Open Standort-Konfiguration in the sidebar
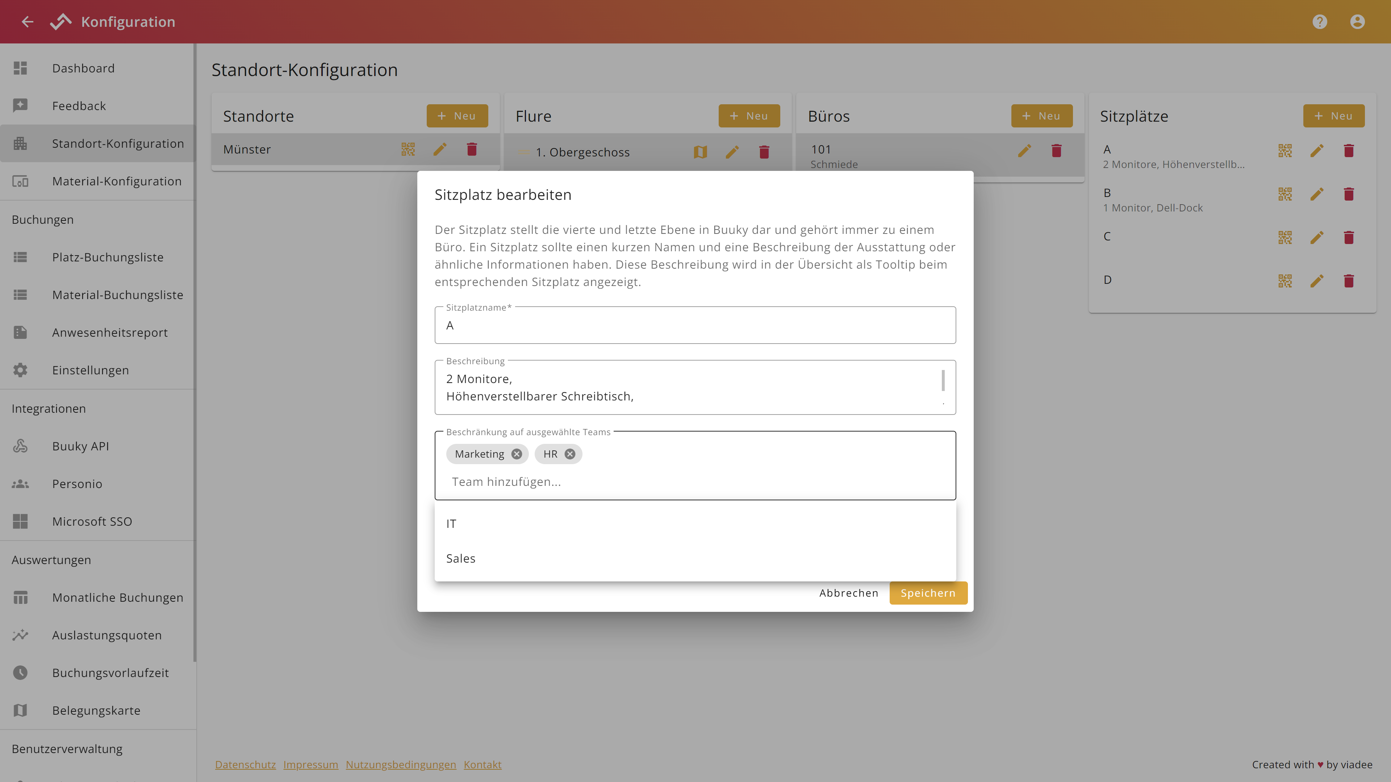The image size is (1391, 782). coord(97,144)
